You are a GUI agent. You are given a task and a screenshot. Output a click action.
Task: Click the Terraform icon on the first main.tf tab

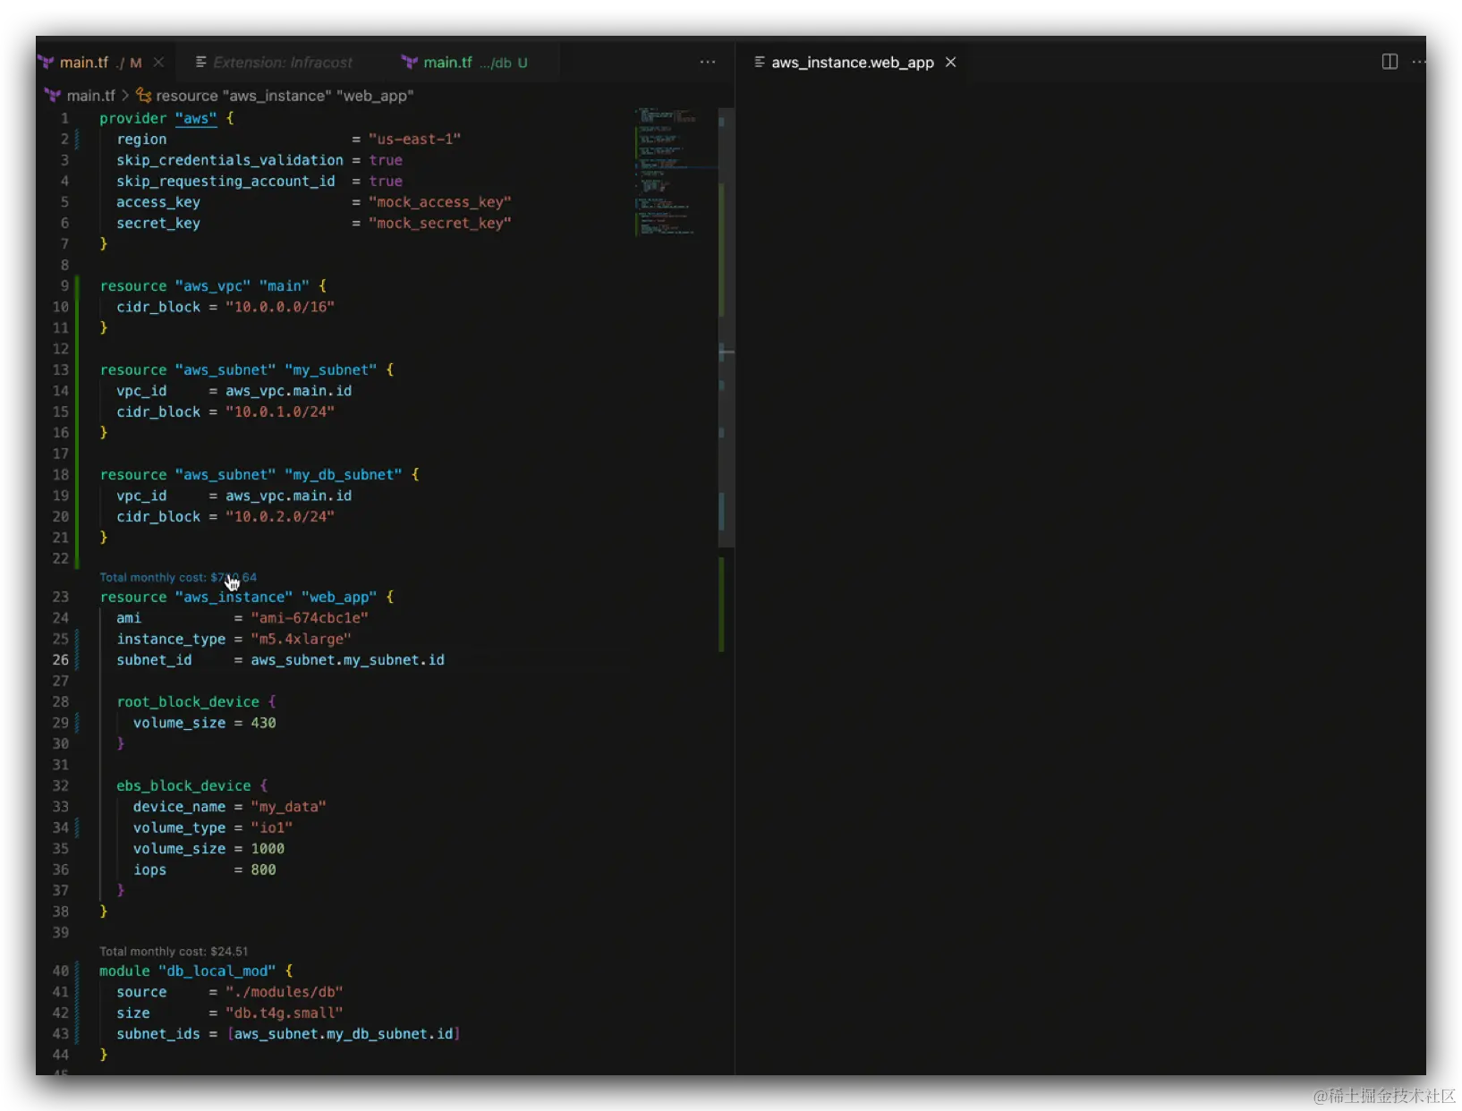click(x=46, y=63)
